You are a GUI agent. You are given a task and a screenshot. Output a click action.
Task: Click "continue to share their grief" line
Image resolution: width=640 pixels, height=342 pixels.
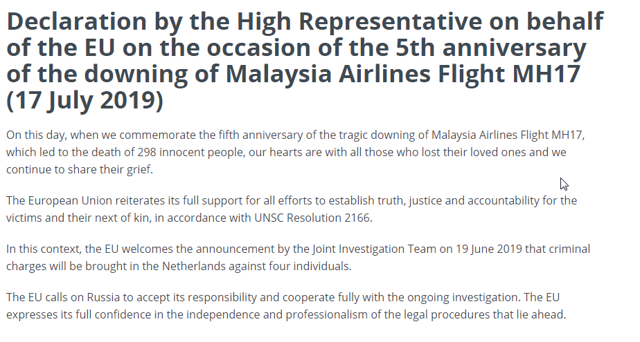tap(80, 169)
